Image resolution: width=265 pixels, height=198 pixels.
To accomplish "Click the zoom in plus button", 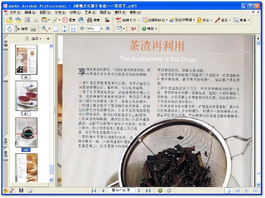I will pos(108,29).
